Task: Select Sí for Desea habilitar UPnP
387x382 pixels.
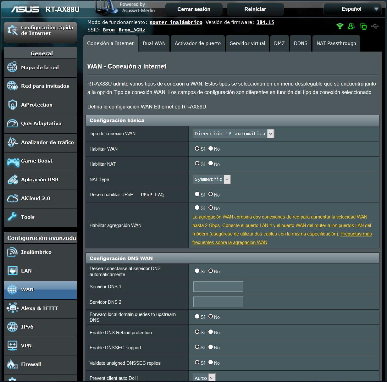Action: pos(197,194)
